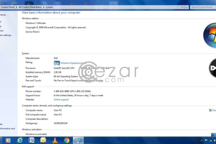The image size is (216, 144).
Task: Open Google Chrome from the taskbar
Action: [x=67, y=140]
